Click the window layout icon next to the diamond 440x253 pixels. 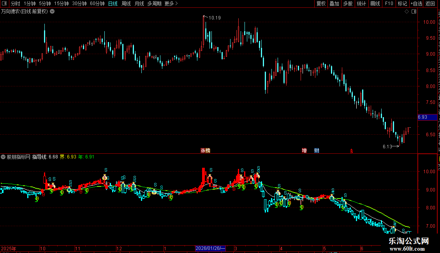[x=414, y=12]
